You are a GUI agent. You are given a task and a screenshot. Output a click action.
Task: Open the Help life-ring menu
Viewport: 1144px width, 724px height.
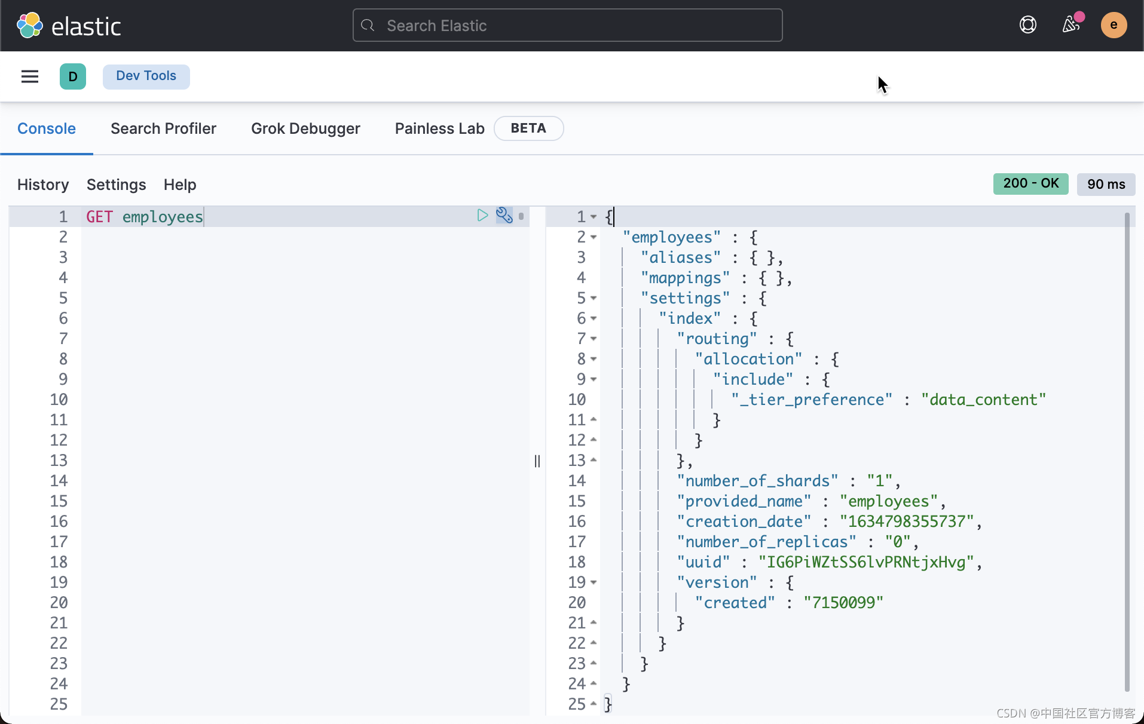[x=1028, y=24]
